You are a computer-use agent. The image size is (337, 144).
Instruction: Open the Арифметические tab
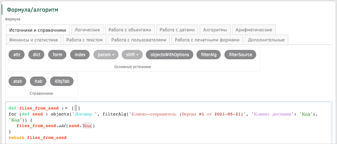254,30
